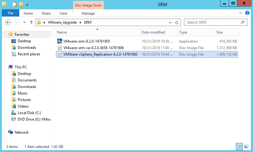Open Desktop under Favorites
The width and height of the screenshot is (253, 152).
coord(24,41)
